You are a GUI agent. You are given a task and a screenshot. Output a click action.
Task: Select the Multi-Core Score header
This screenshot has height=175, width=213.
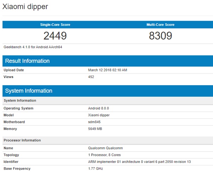click(160, 25)
